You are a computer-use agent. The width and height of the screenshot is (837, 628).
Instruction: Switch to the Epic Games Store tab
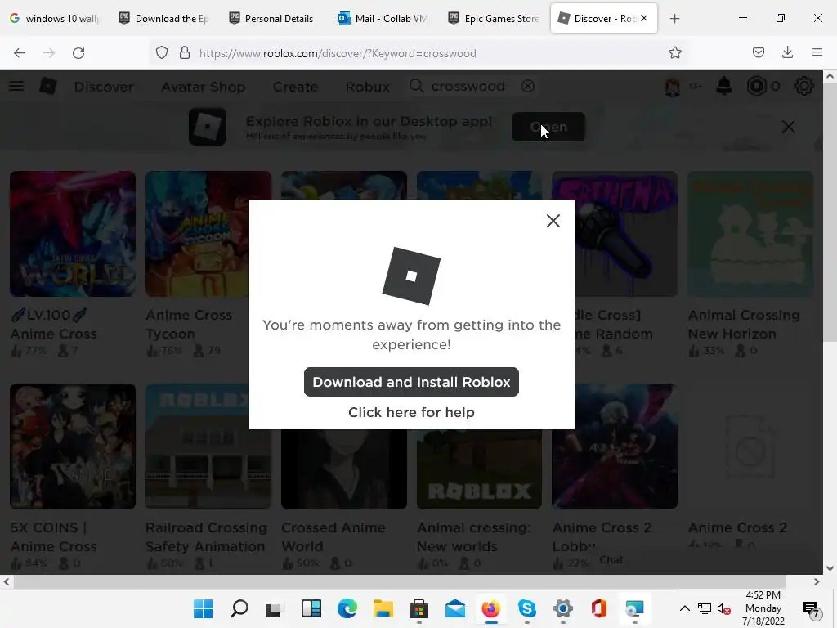[x=493, y=18]
